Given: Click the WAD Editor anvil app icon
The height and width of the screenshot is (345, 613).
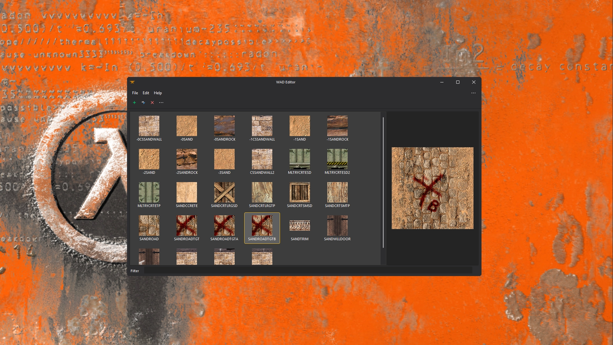Looking at the screenshot, I should [x=132, y=82].
